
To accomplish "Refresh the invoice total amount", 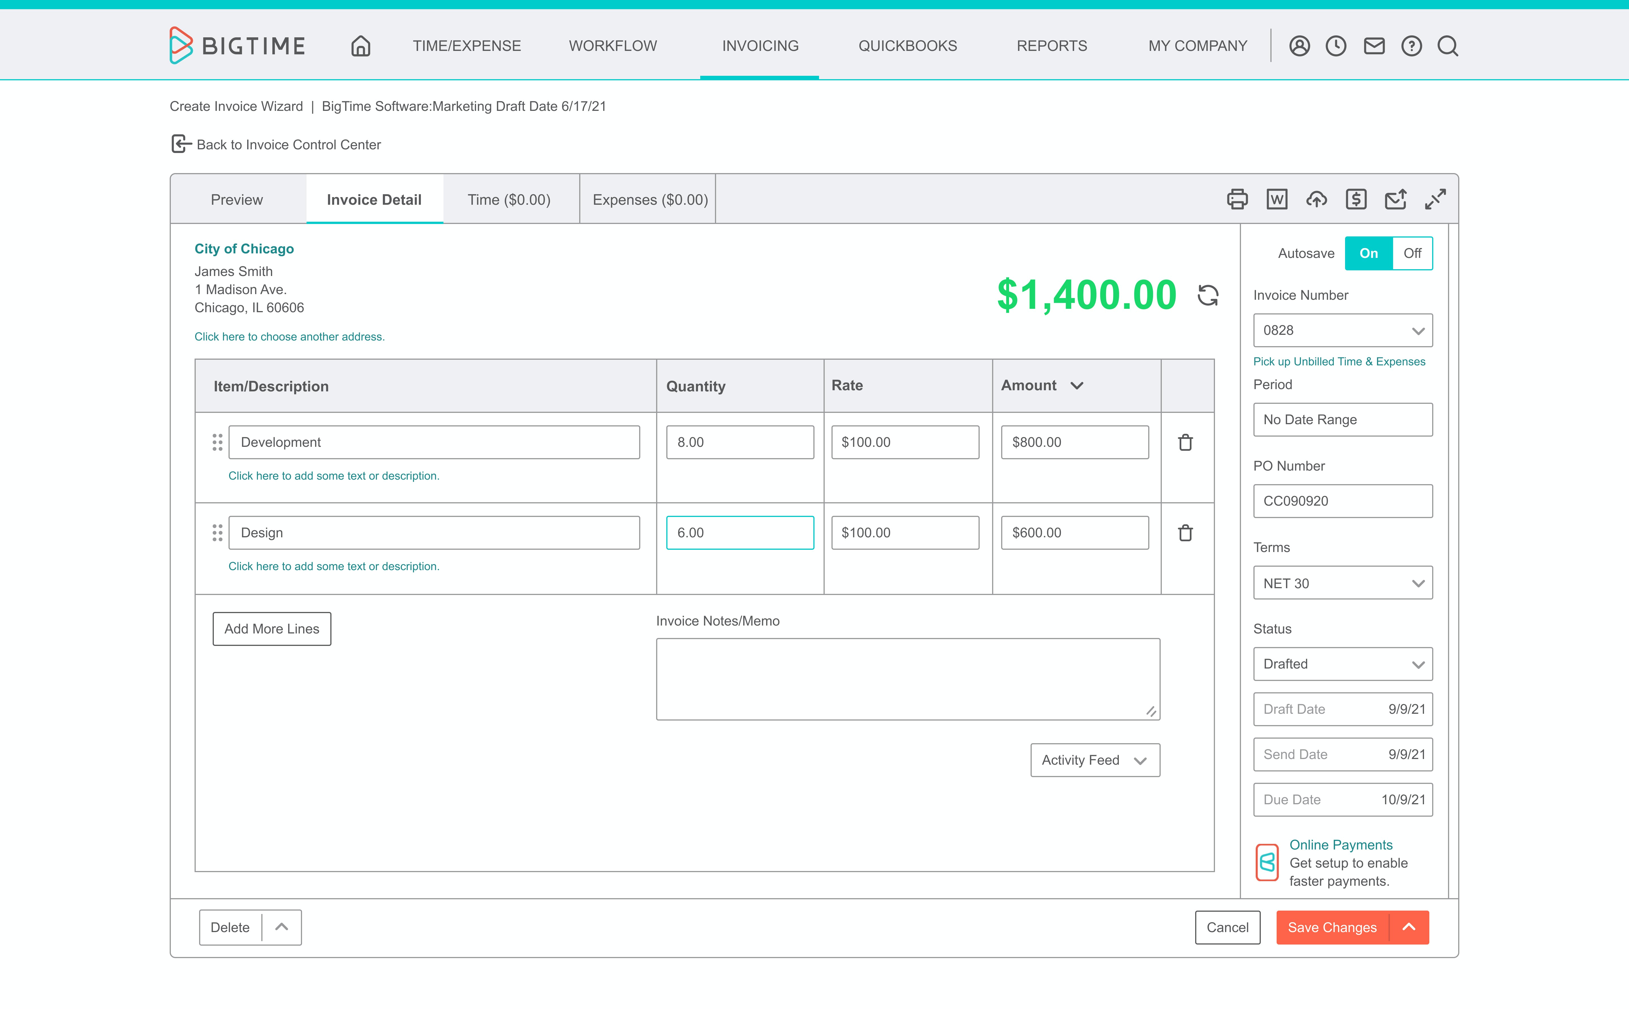I will [1207, 295].
